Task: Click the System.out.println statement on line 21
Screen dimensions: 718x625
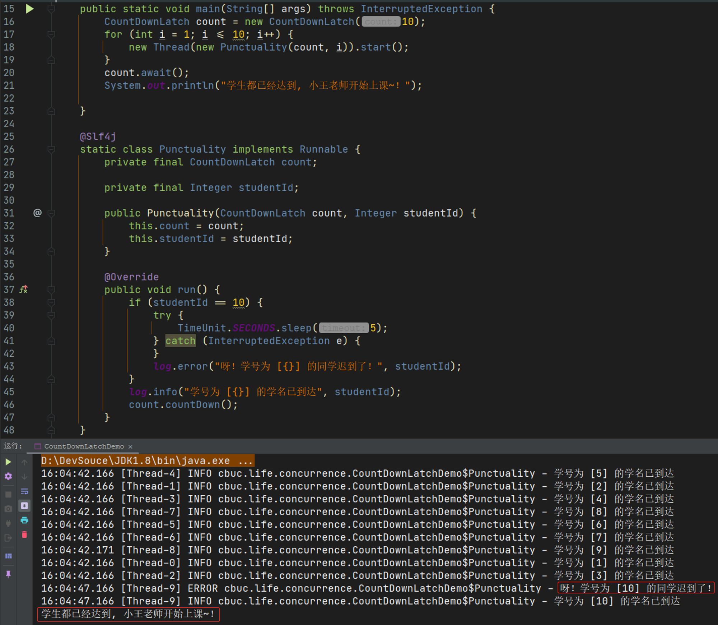Action: [x=263, y=85]
